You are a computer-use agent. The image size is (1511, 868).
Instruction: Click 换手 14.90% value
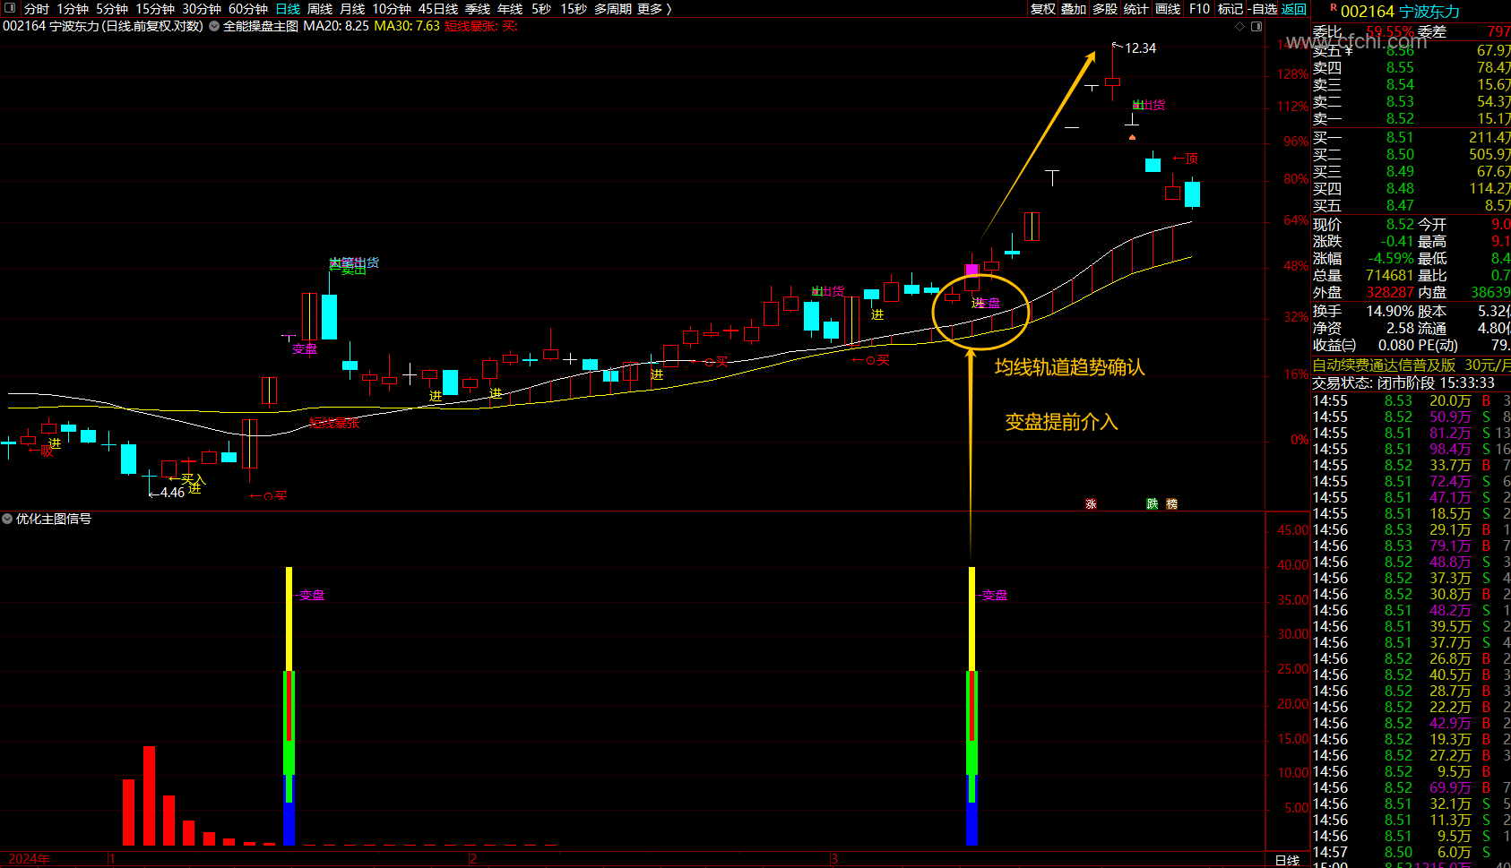[x=1390, y=311]
